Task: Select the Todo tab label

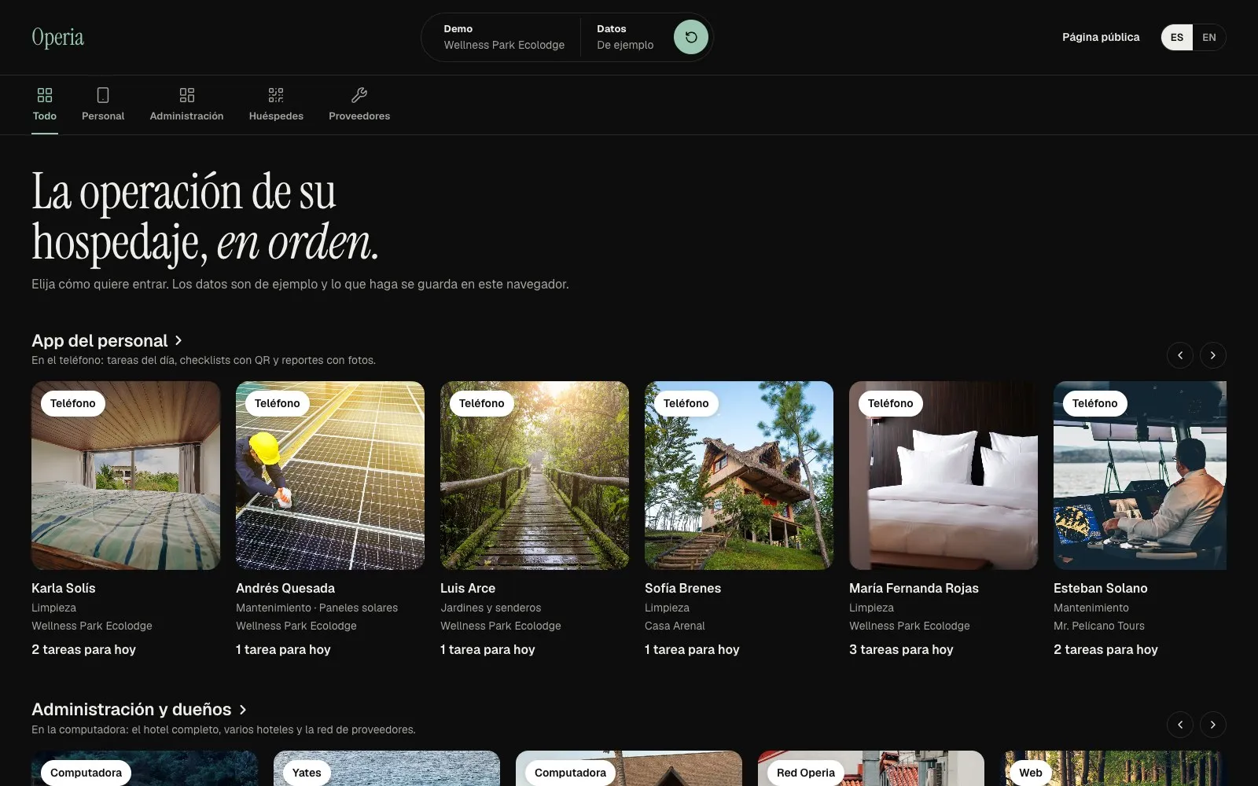Action: (x=45, y=116)
